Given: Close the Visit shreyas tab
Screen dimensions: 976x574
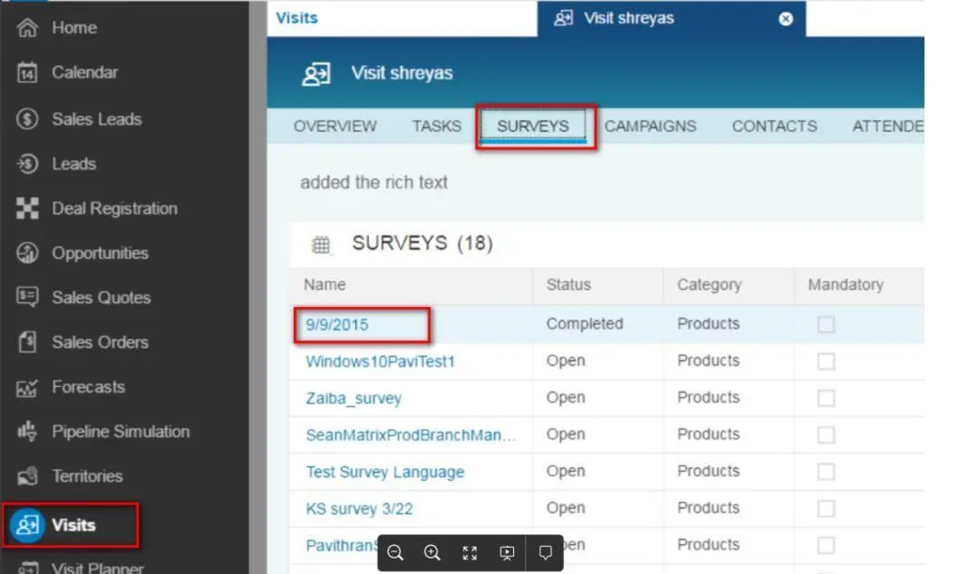Looking at the screenshot, I should 786,19.
